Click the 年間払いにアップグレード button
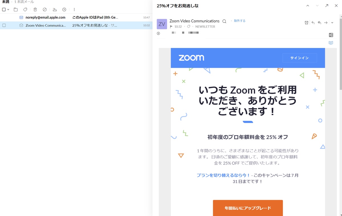 [x=248, y=208]
